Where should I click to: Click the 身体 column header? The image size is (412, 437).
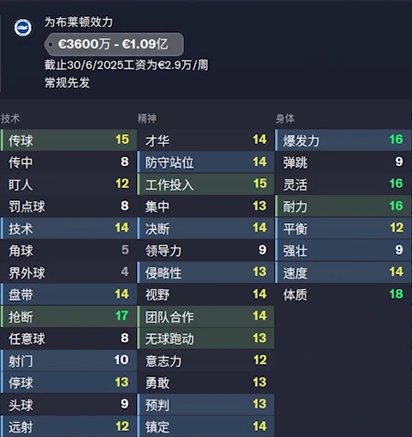(285, 118)
